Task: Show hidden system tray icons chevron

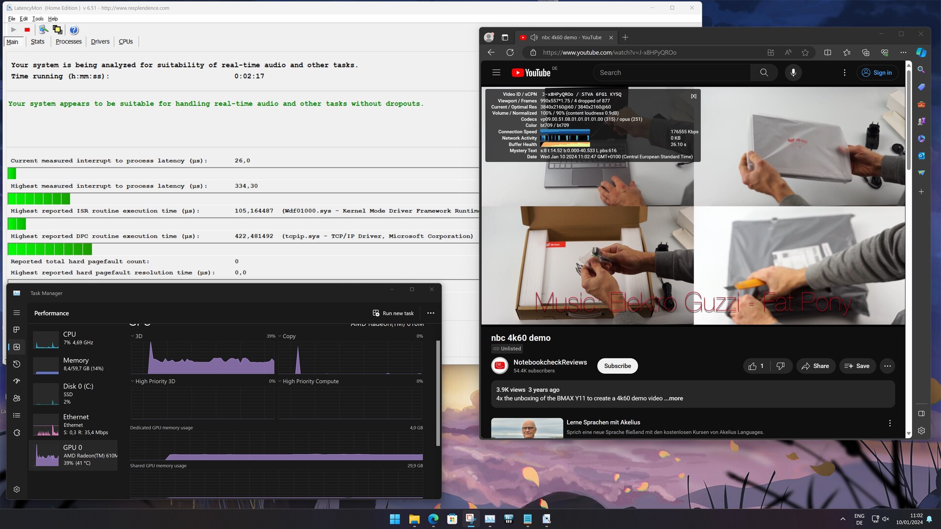Action: point(842,519)
